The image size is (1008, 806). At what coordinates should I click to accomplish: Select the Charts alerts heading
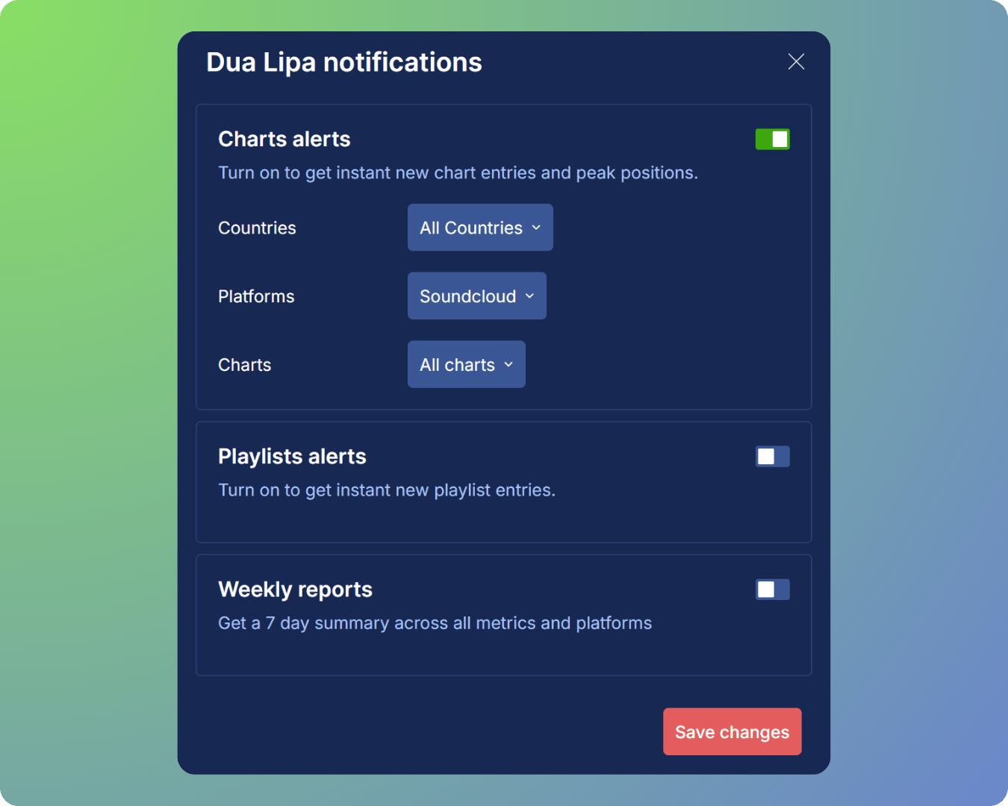tap(284, 140)
